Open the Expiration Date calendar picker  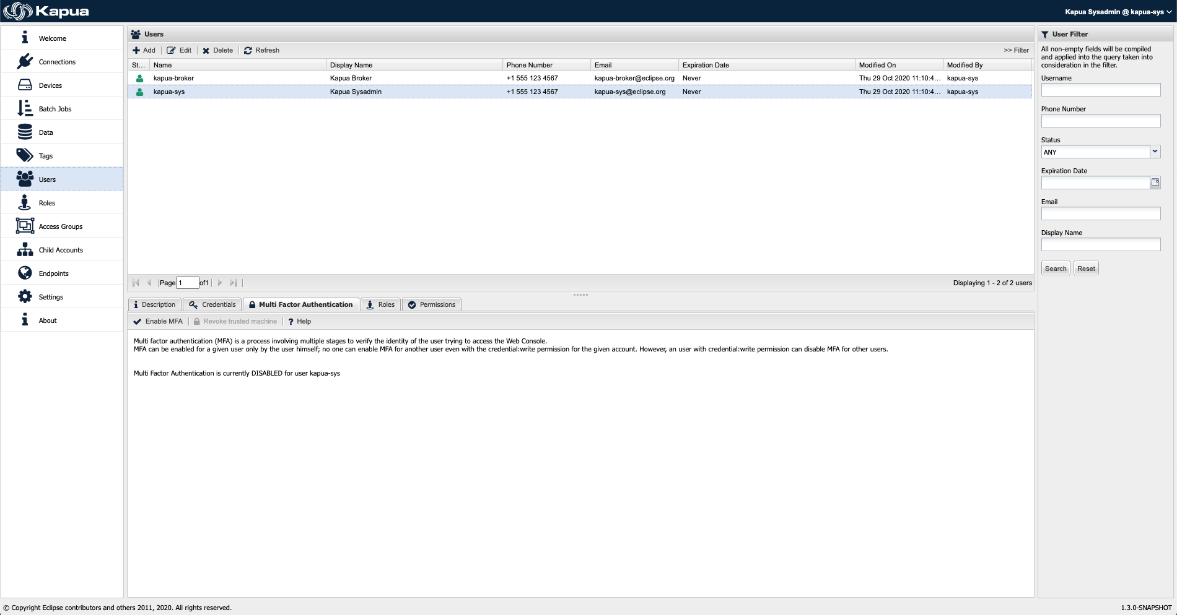point(1155,182)
